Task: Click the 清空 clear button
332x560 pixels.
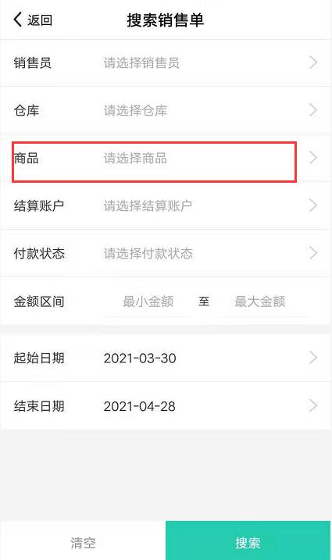Action: (x=83, y=543)
